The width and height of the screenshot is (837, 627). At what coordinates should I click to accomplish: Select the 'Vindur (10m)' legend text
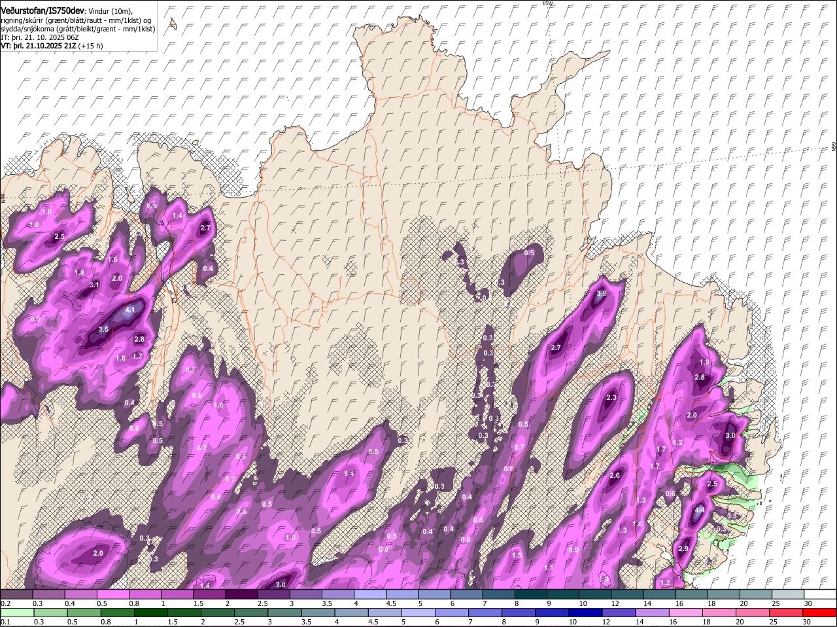point(111,10)
